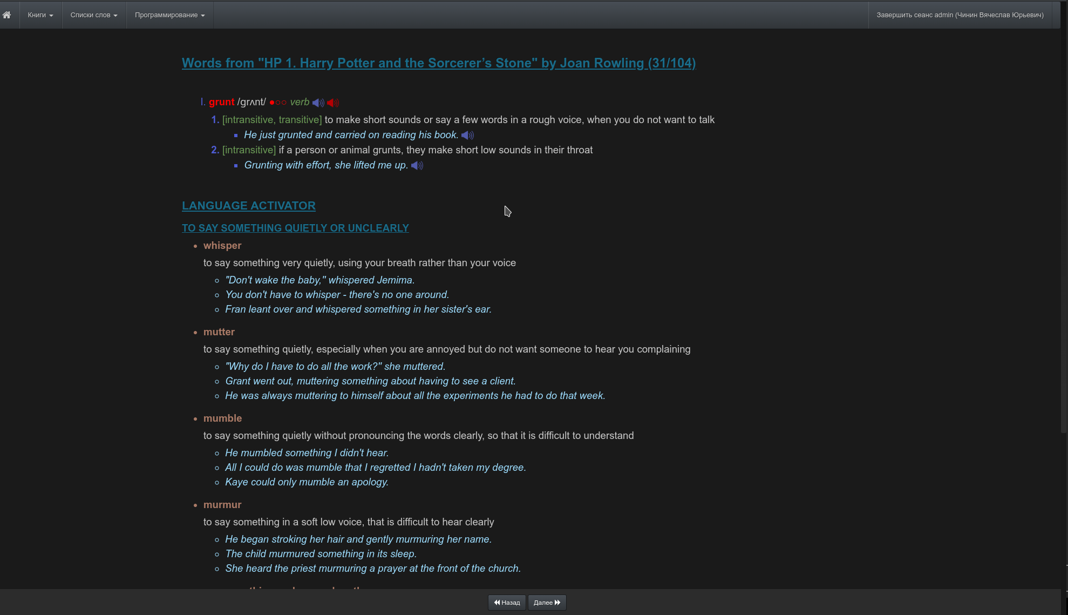The image size is (1068, 615).
Task: Play audio for 'Grunting with effort' example
Action: pyautogui.click(x=417, y=166)
